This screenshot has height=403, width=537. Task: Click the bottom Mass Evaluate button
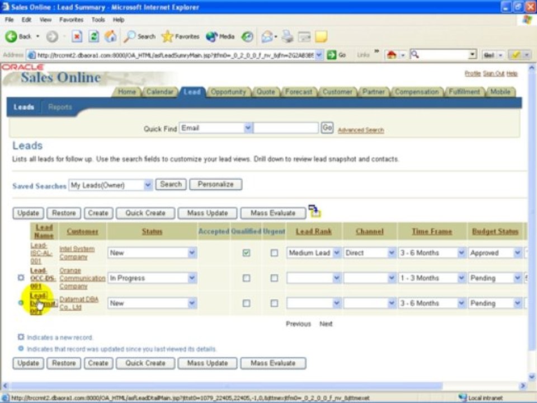pyautogui.click(x=273, y=363)
